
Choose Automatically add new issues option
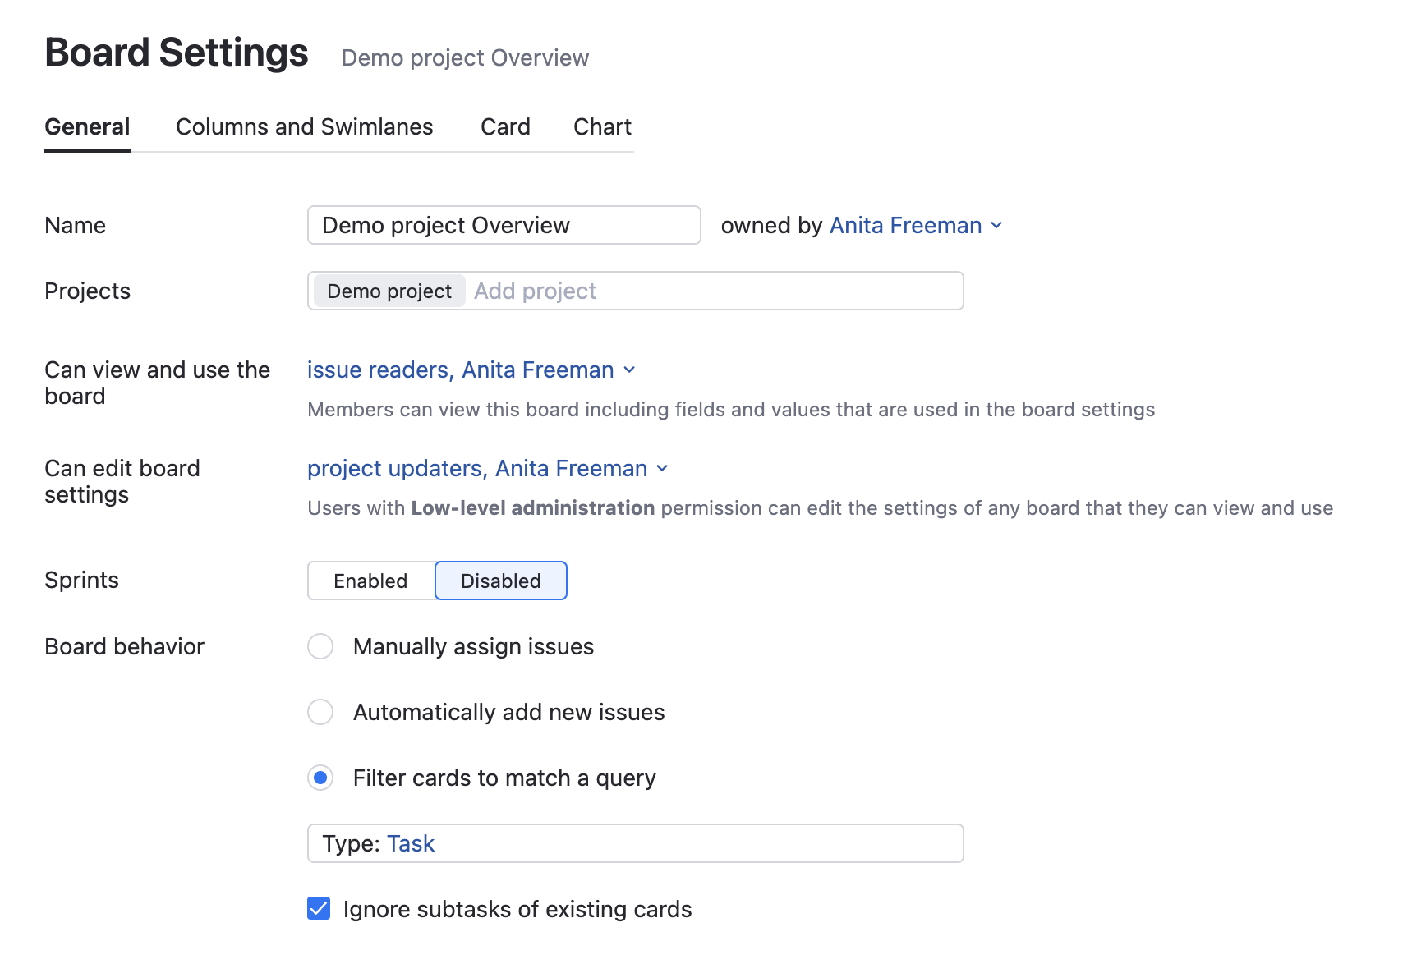pos(320,712)
